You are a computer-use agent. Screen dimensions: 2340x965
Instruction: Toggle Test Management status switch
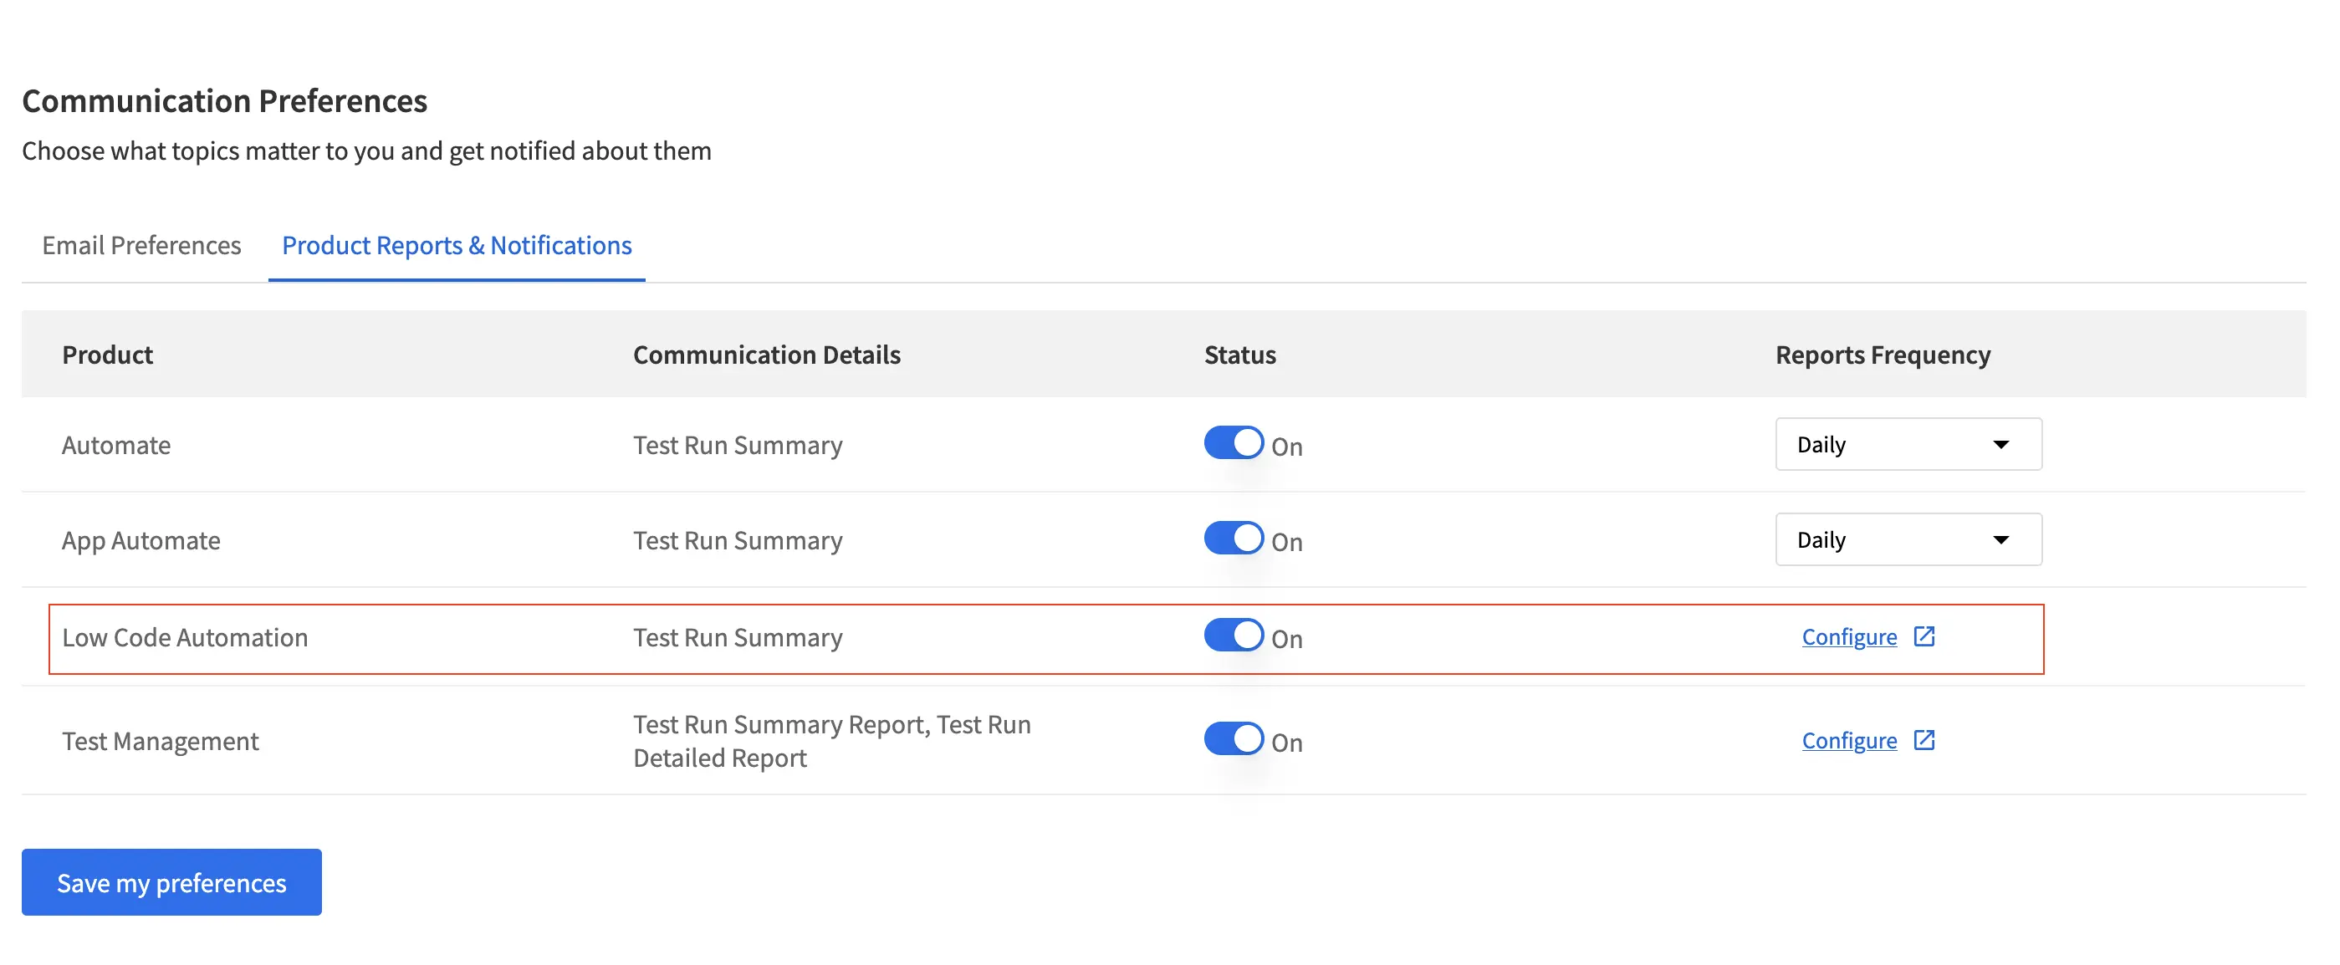(1233, 740)
